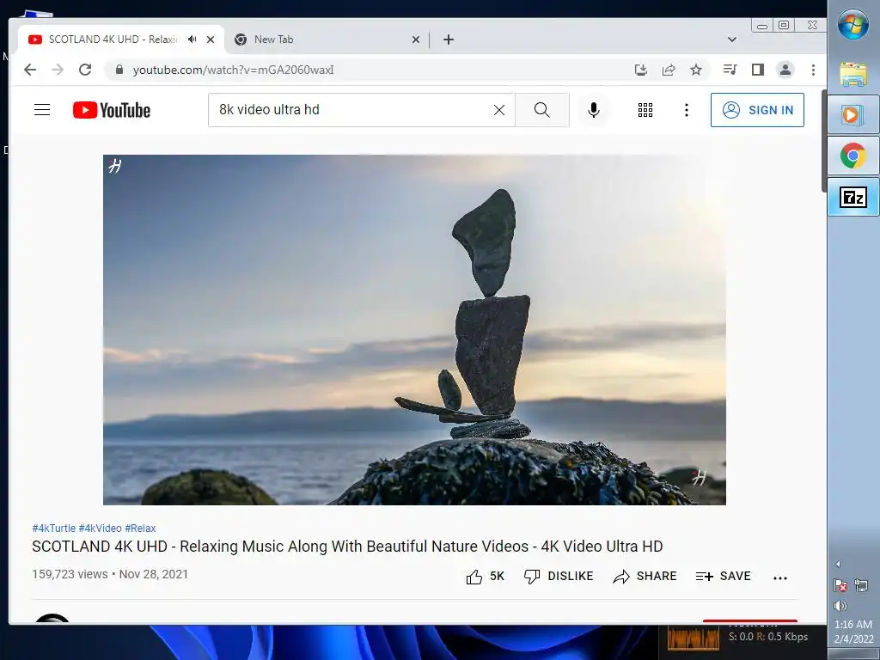Save the video to a playlist
880x660 pixels.
724,577
